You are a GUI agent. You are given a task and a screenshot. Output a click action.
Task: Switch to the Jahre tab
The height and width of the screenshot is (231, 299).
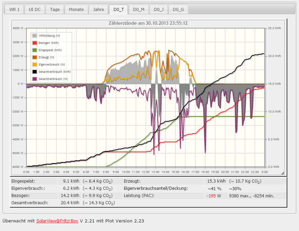coord(99,9)
